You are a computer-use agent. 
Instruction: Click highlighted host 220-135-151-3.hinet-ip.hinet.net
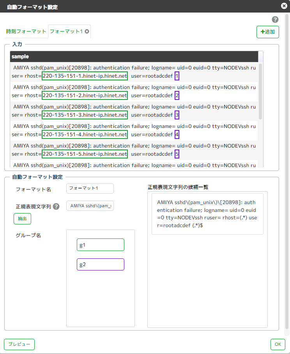coord(85,115)
